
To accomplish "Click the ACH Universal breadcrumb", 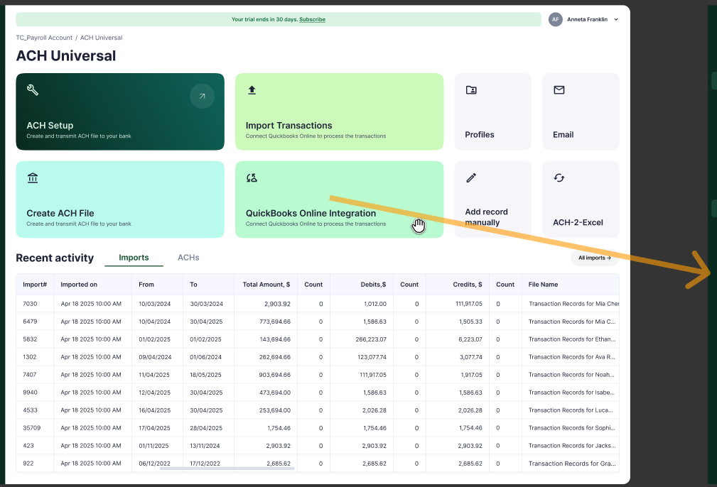I will [x=101, y=38].
